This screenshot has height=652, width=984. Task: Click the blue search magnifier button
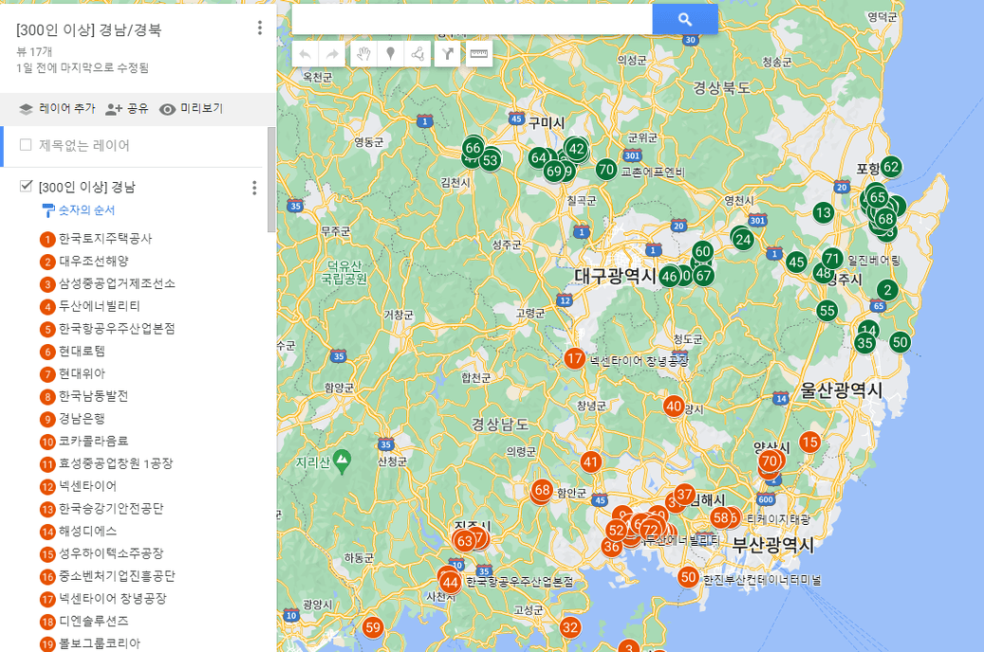coord(685,20)
